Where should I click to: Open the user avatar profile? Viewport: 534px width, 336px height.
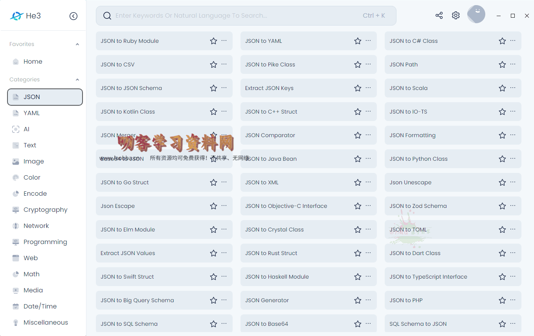pyautogui.click(x=476, y=15)
